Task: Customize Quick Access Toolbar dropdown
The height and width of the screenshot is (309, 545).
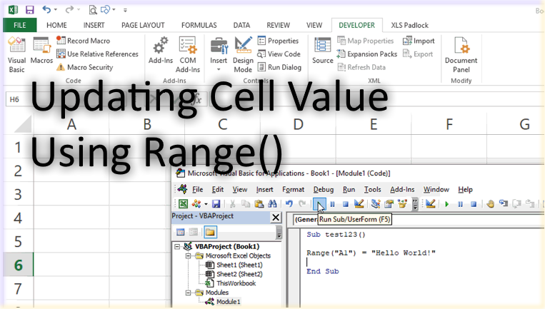Action: 125,11
